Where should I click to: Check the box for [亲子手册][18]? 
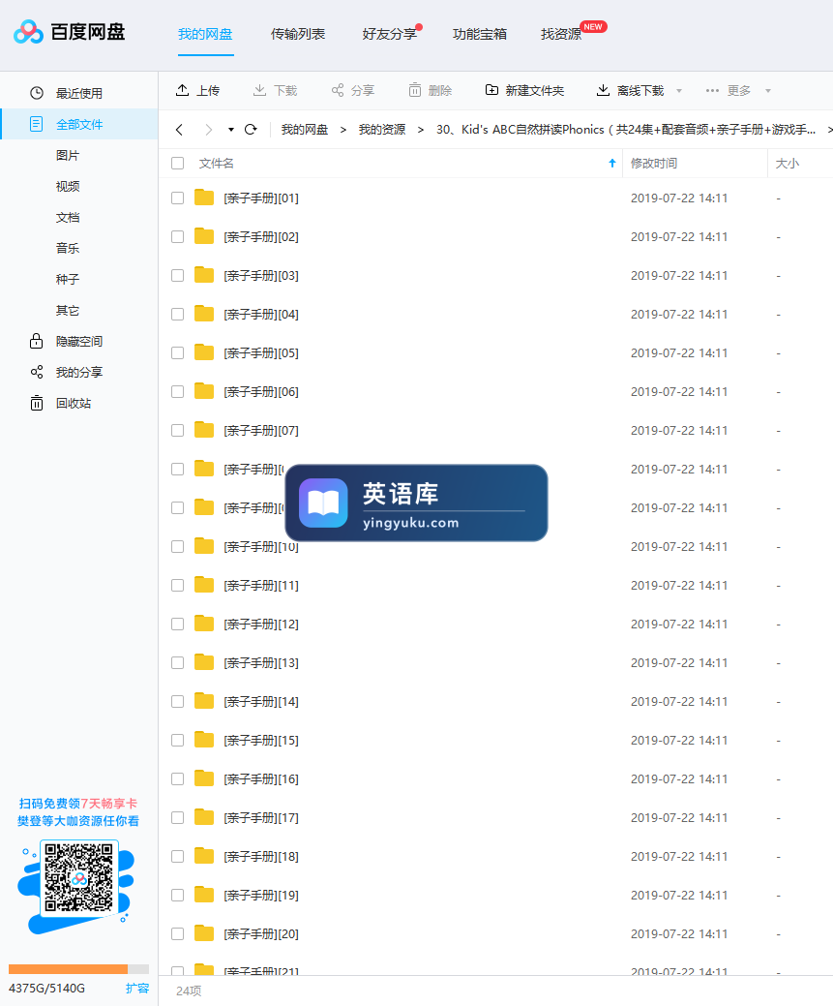click(178, 857)
